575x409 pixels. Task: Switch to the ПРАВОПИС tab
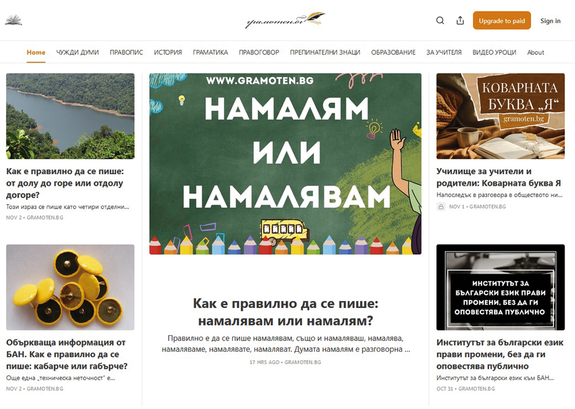[x=126, y=52]
